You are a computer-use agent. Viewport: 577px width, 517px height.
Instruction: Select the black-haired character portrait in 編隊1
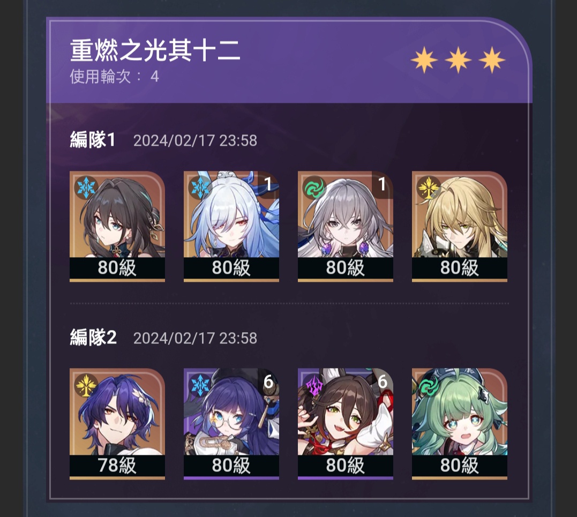click(x=117, y=226)
